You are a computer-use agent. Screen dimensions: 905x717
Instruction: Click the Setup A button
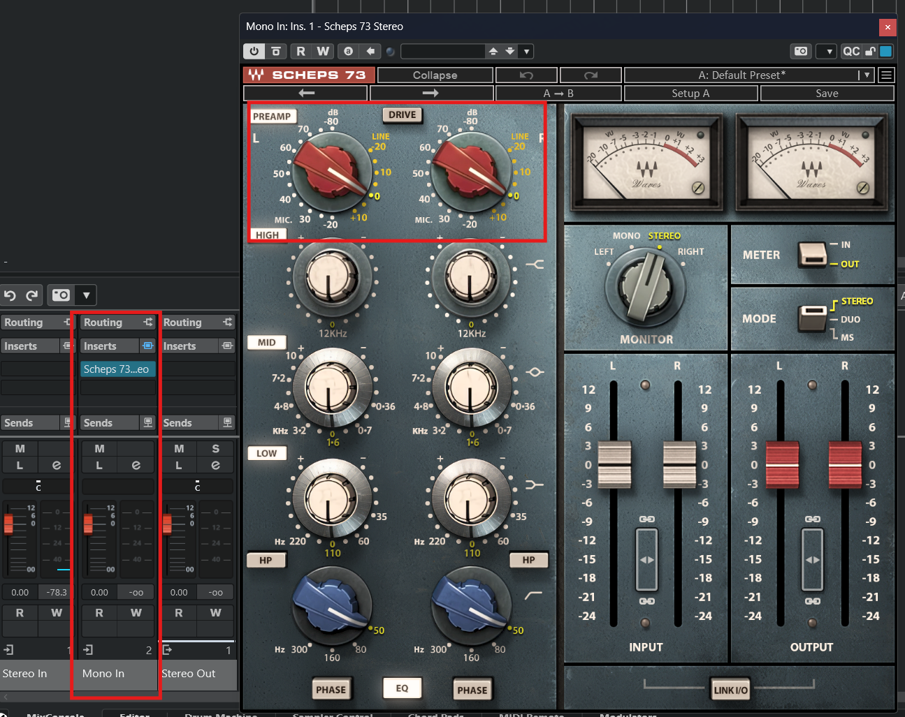pyautogui.click(x=690, y=93)
